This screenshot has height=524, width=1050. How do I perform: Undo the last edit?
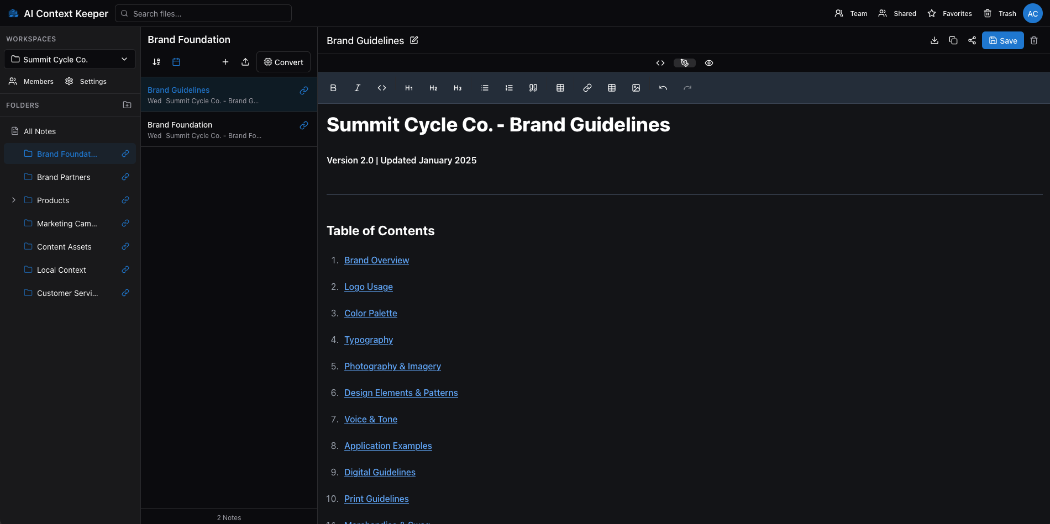(663, 88)
